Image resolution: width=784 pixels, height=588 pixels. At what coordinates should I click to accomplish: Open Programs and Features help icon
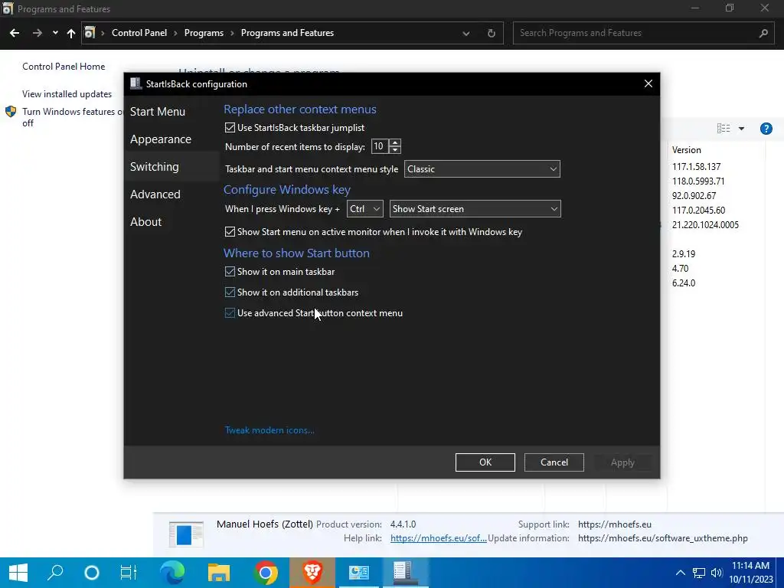pyautogui.click(x=766, y=129)
